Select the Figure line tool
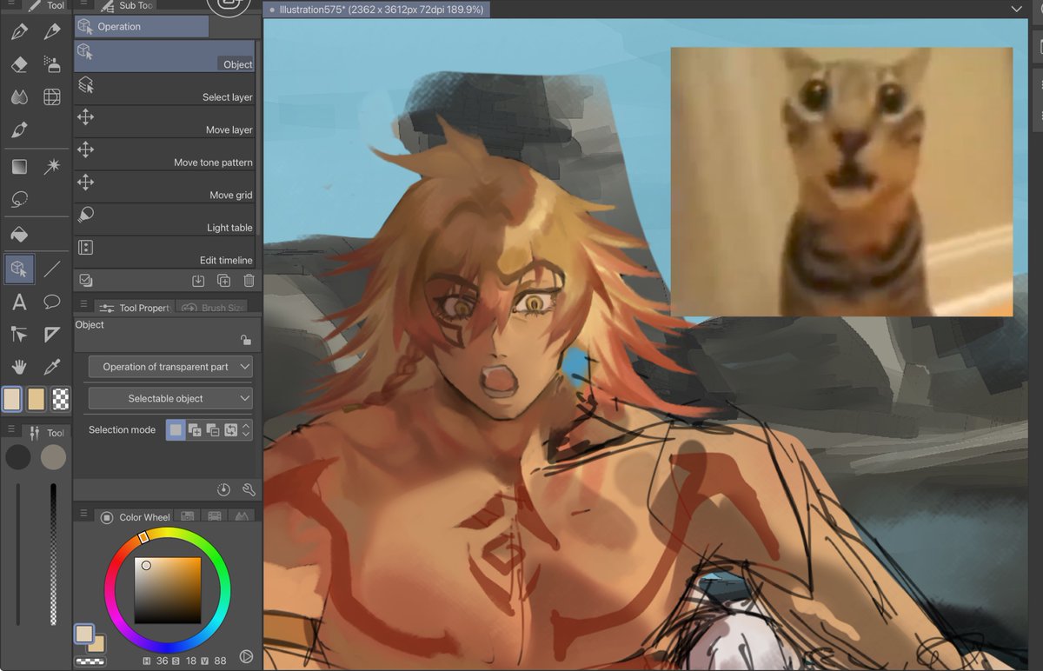 point(52,269)
